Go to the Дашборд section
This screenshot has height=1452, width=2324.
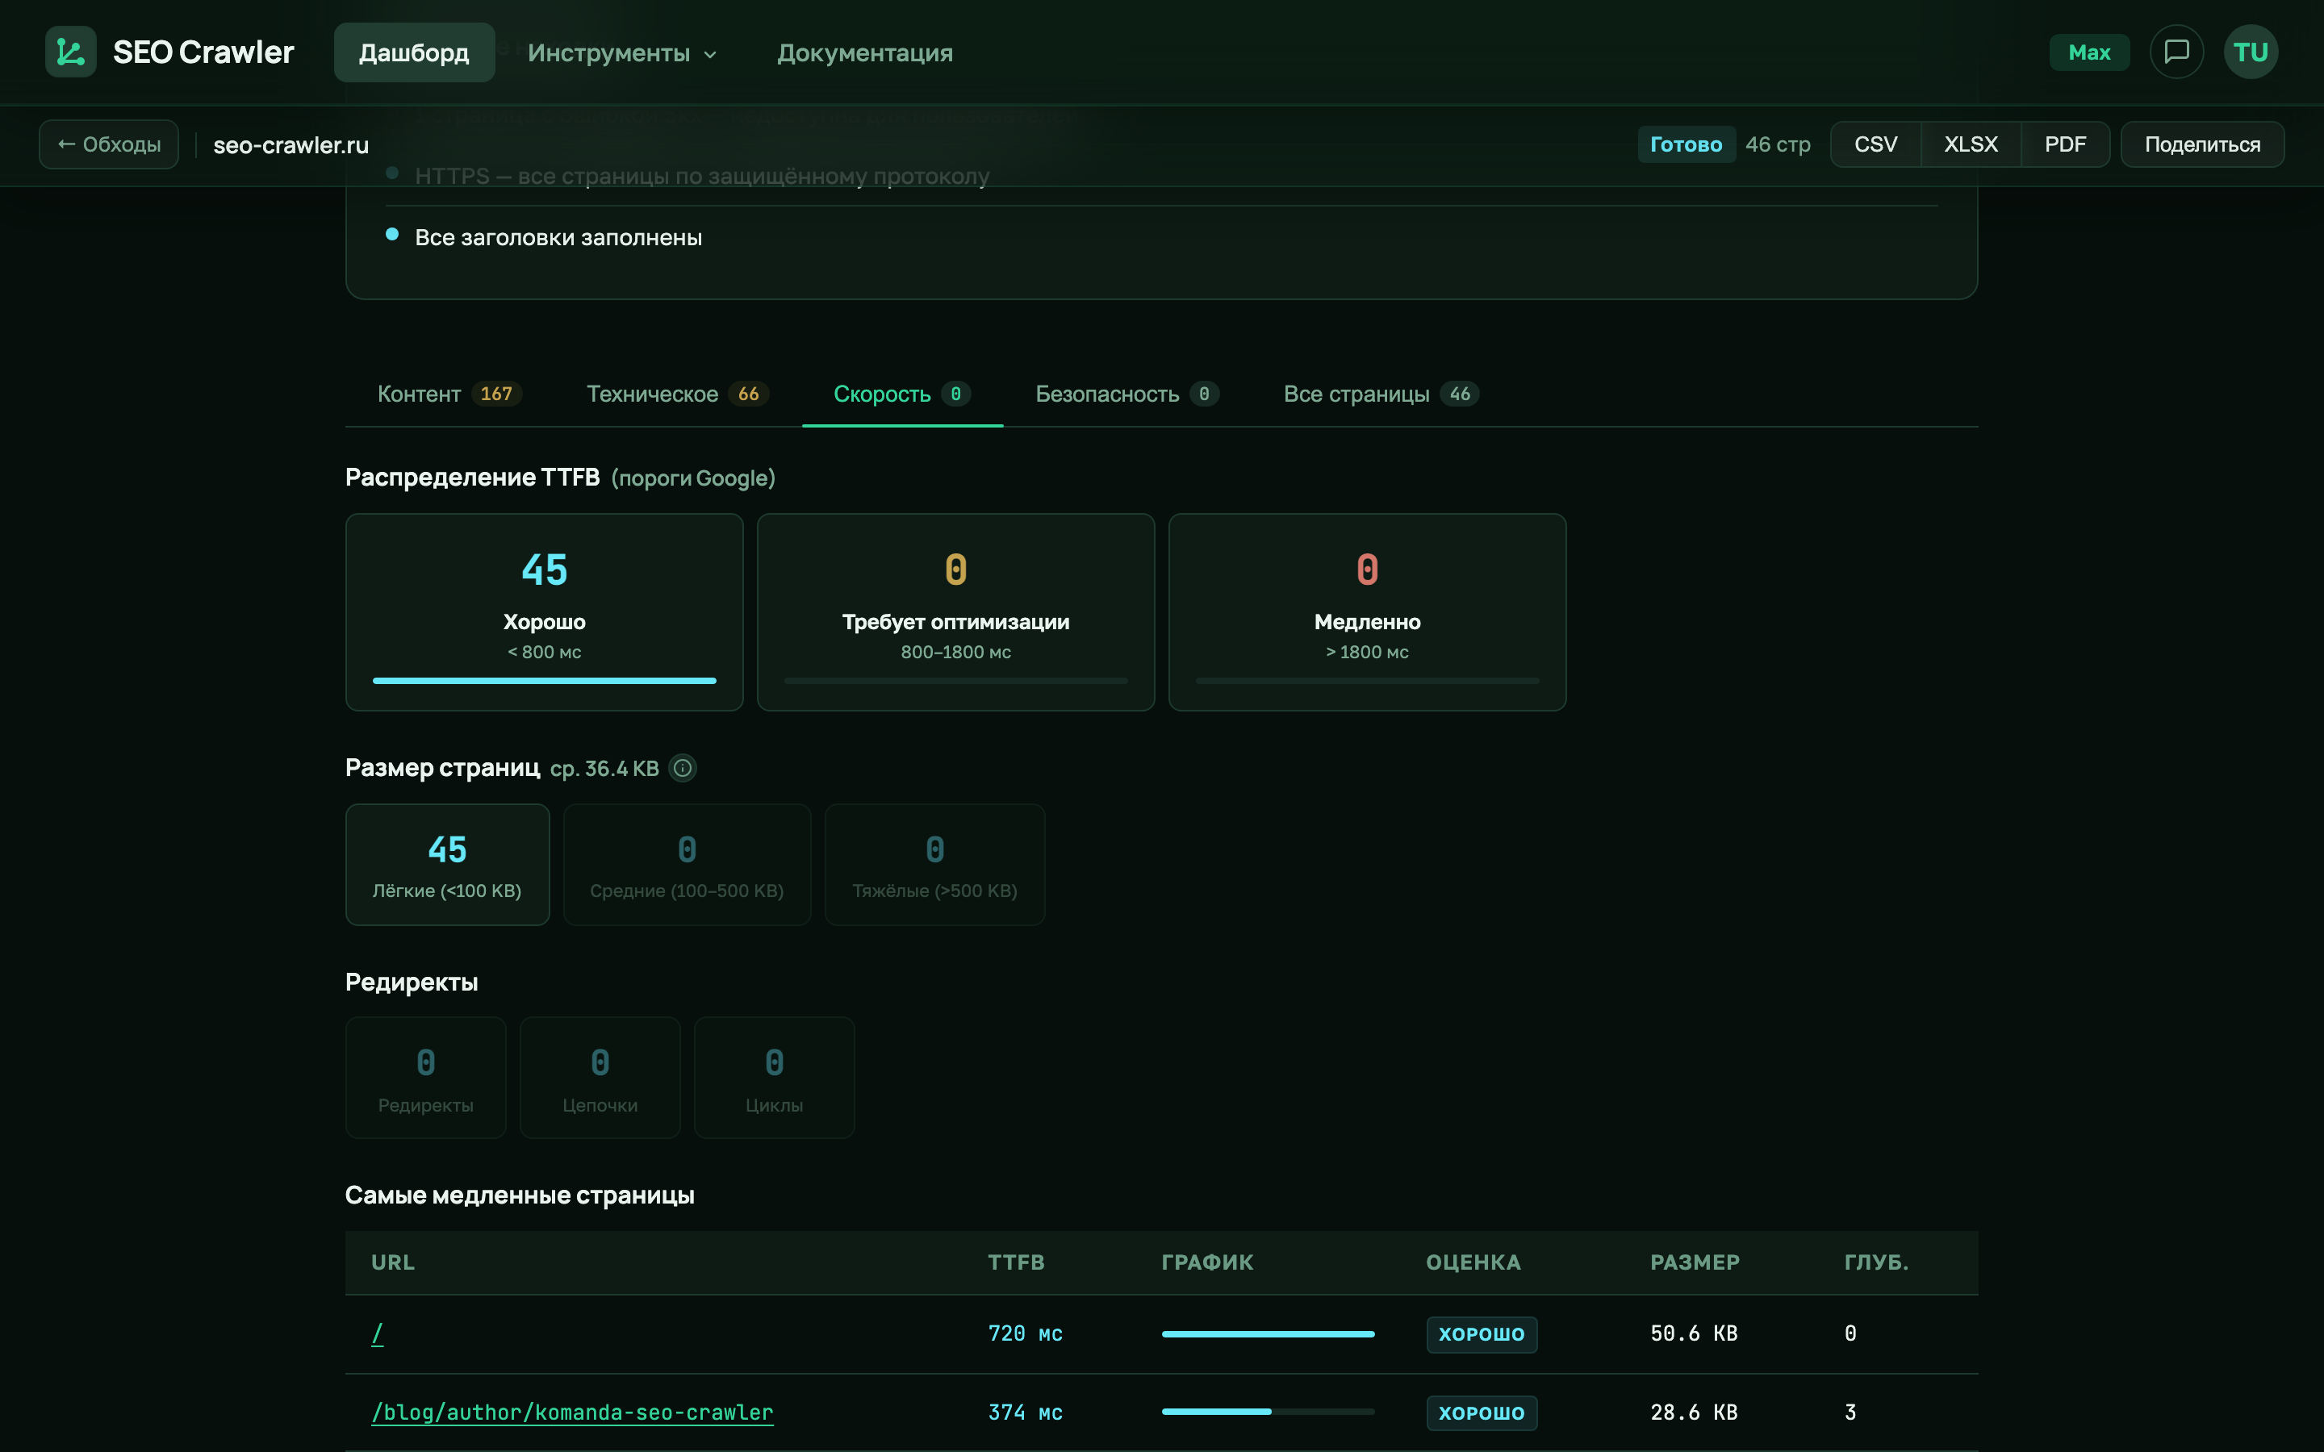[x=414, y=52]
